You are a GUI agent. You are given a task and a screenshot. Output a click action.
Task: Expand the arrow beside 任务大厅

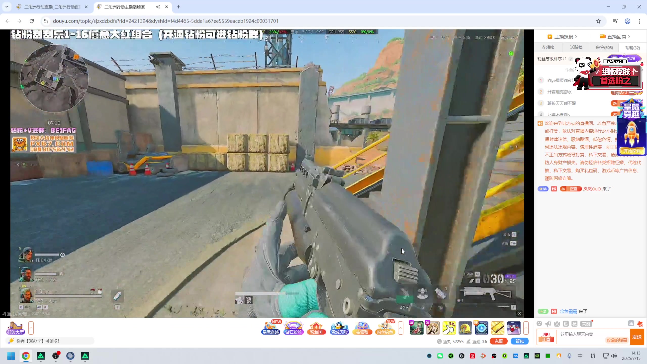click(31, 328)
